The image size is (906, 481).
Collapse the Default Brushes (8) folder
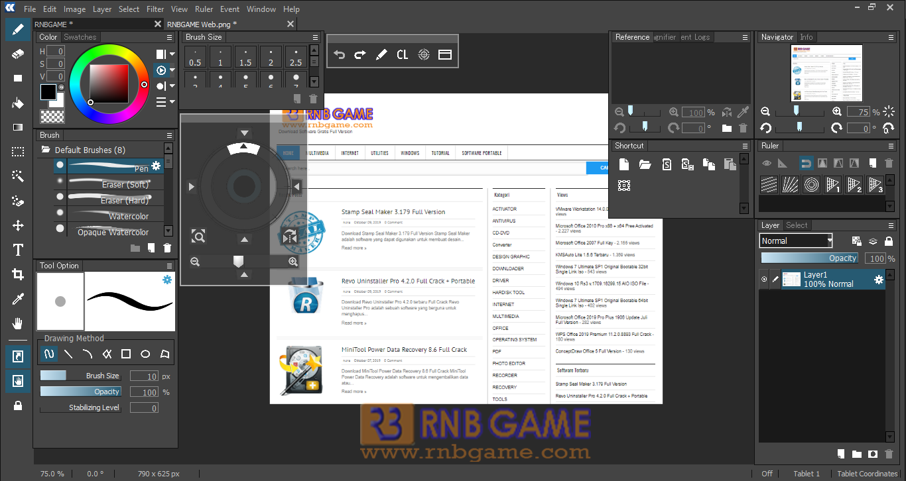[x=46, y=150]
